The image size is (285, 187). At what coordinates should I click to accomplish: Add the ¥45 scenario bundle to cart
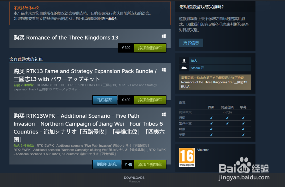point(150,165)
